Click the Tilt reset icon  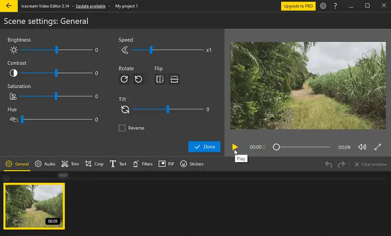pos(125,109)
